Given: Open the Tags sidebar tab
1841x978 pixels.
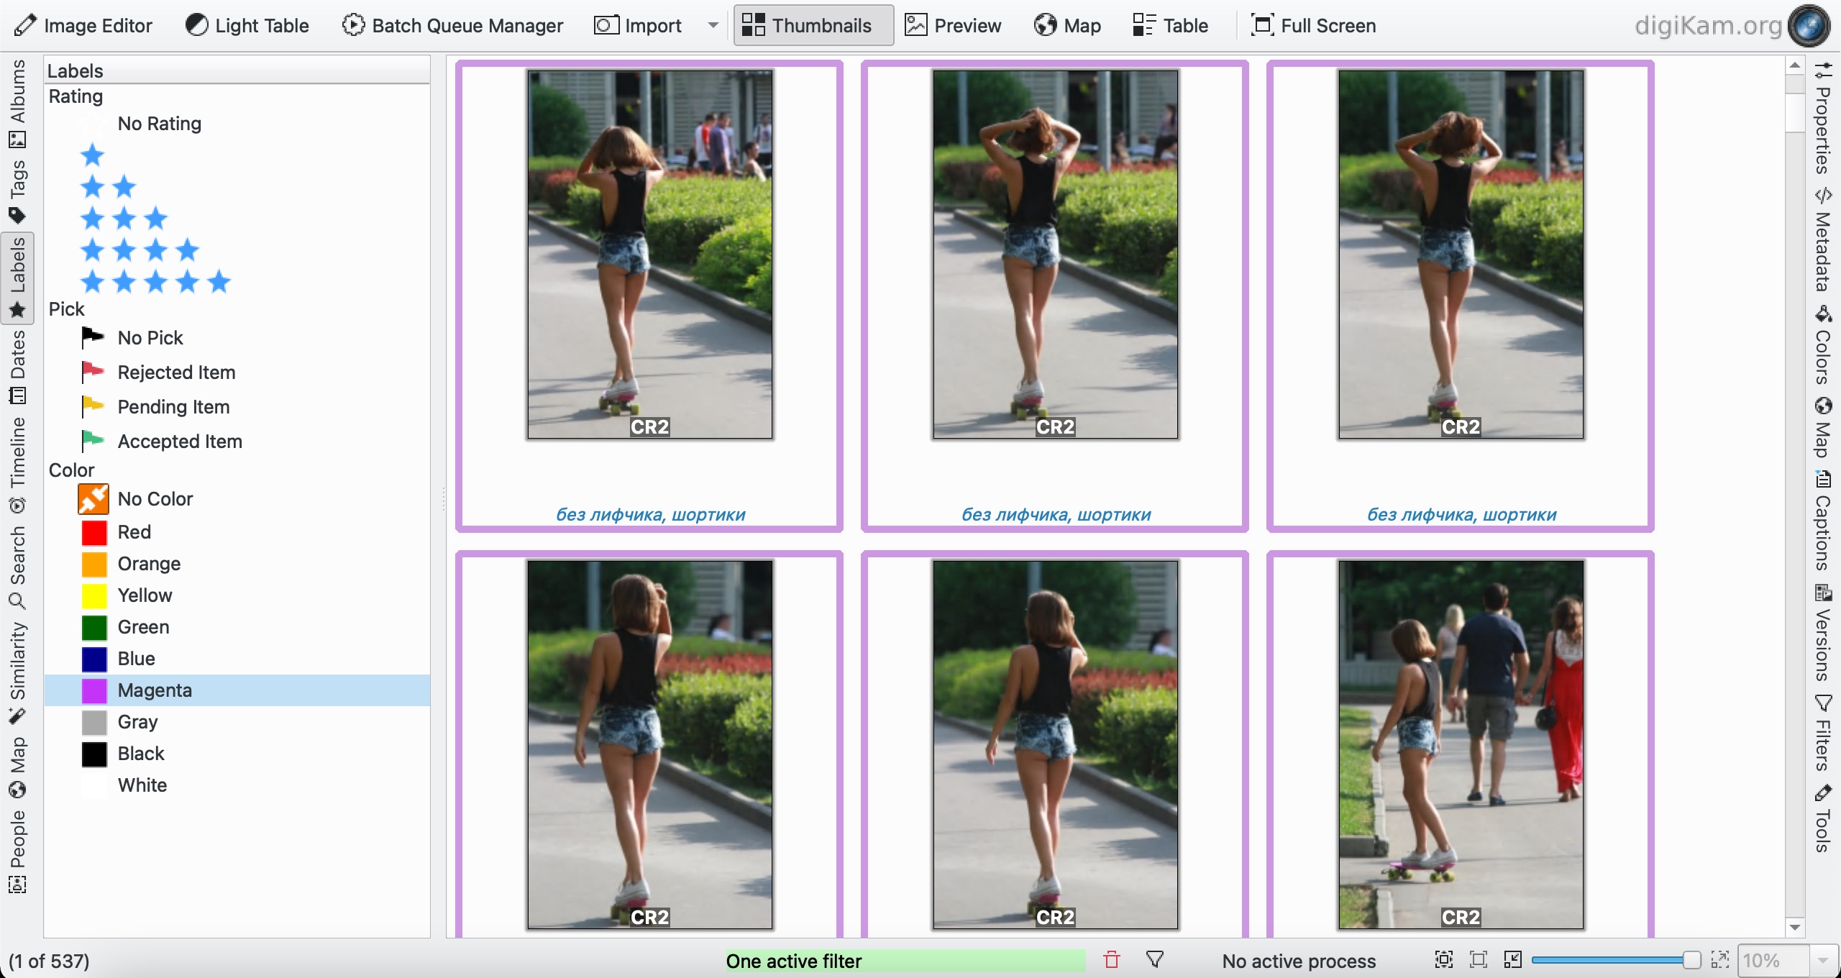Looking at the screenshot, I should point(17,191).
